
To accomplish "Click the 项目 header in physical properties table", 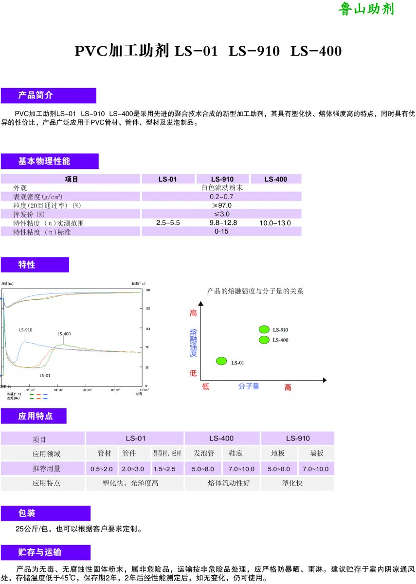I will [x=71, y=179].
